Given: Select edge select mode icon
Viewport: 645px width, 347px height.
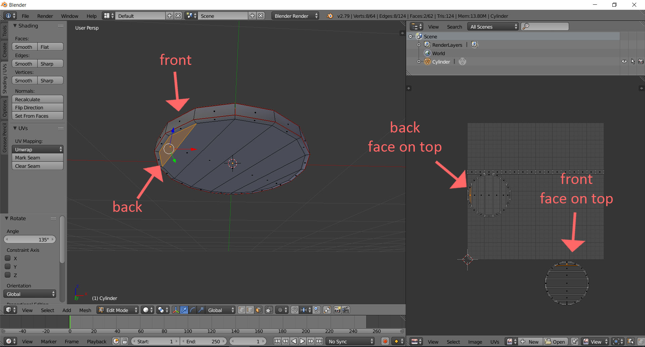Looking at the screenshot, I should (250, 310).
